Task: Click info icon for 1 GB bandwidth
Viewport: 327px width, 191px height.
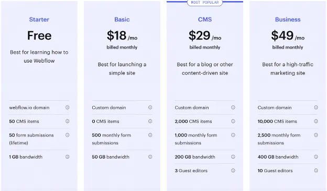Action: [x=68, y=157]
